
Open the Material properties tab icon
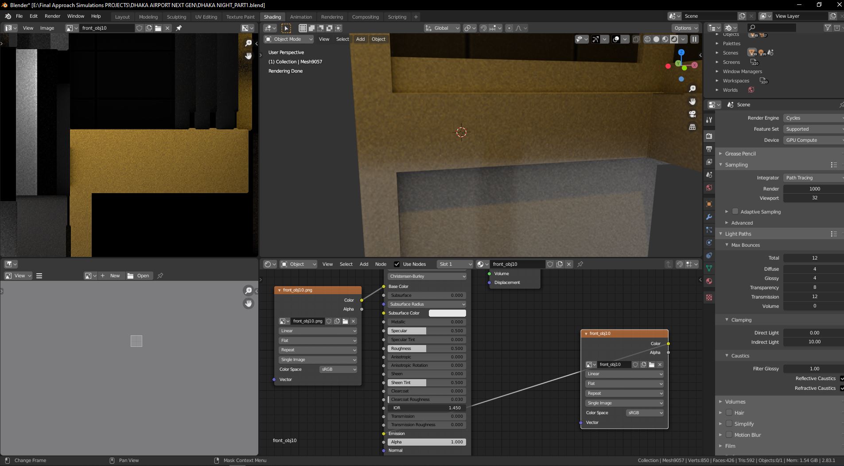[x=709, y=281]
